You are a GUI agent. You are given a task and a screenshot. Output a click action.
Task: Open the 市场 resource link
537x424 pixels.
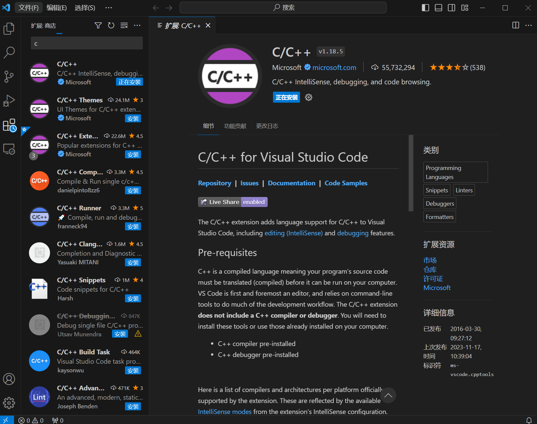tap(430, 260)
